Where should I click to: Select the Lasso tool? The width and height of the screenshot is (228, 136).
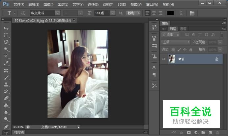pos(6,42)
